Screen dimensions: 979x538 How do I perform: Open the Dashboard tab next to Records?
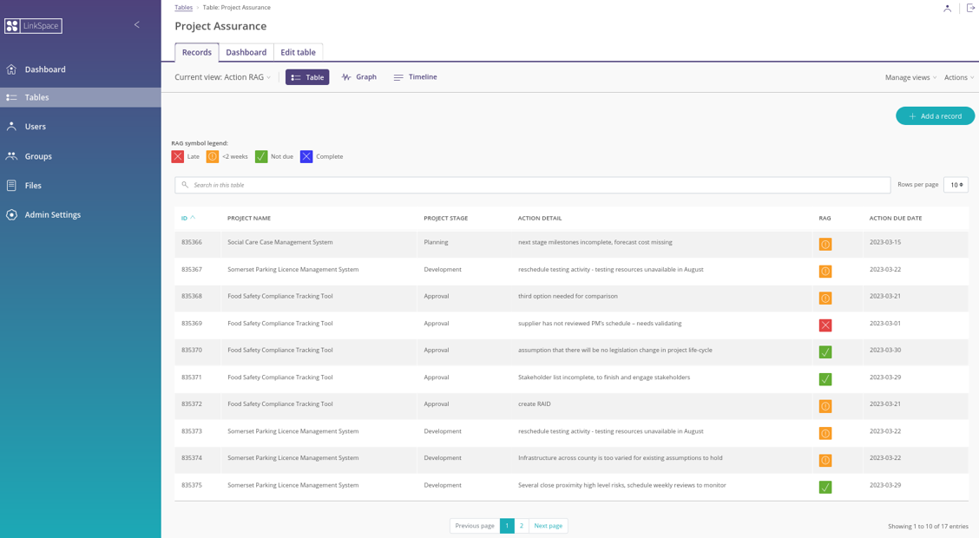(x=246, y=52)
